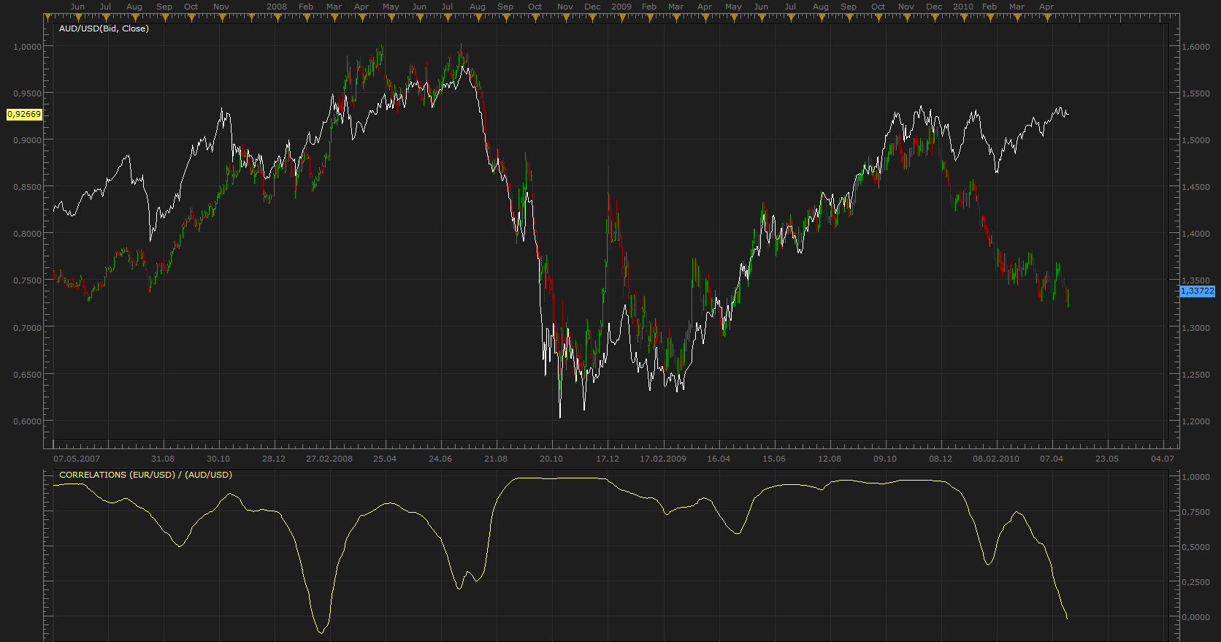Click the 25.04 date on the bottom axis
This screenshot has height=642, width=1221.
coord(385,459)
